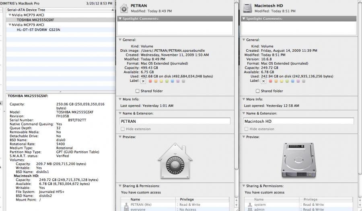The height and width of the screenshot is (211, 362).
Task: Click sort arrow in Serial-ATA Device Tree header
Action: click(113, 10)
